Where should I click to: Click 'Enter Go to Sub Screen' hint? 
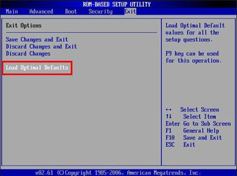coord(198,124)
